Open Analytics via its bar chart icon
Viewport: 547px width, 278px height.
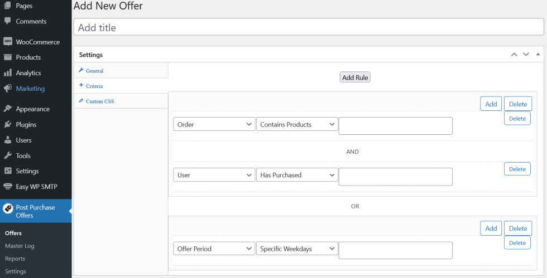(8, 73)
